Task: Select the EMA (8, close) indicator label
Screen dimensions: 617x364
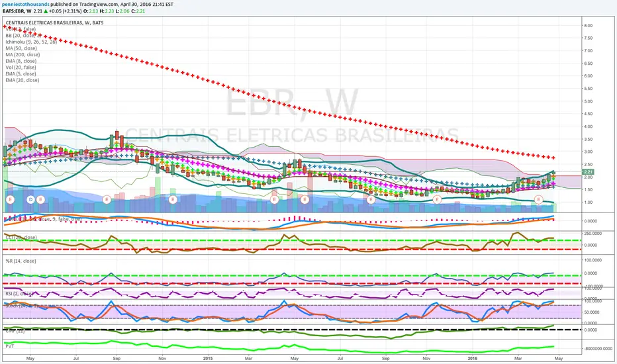Action: (x=21, y=61)
